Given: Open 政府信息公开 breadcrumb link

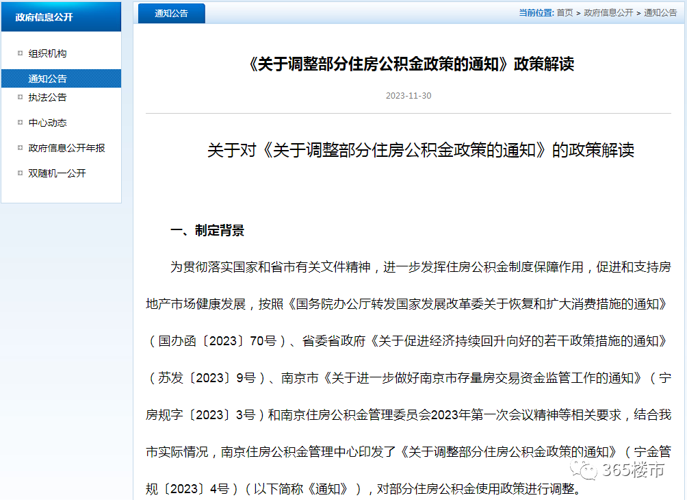Looking at the screenshot, I should [608, 13].
